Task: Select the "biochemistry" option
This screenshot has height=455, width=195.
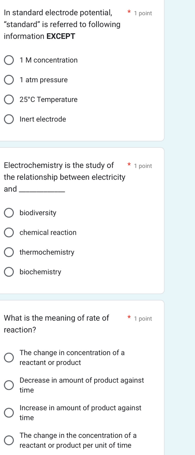Action: [9, 272]
